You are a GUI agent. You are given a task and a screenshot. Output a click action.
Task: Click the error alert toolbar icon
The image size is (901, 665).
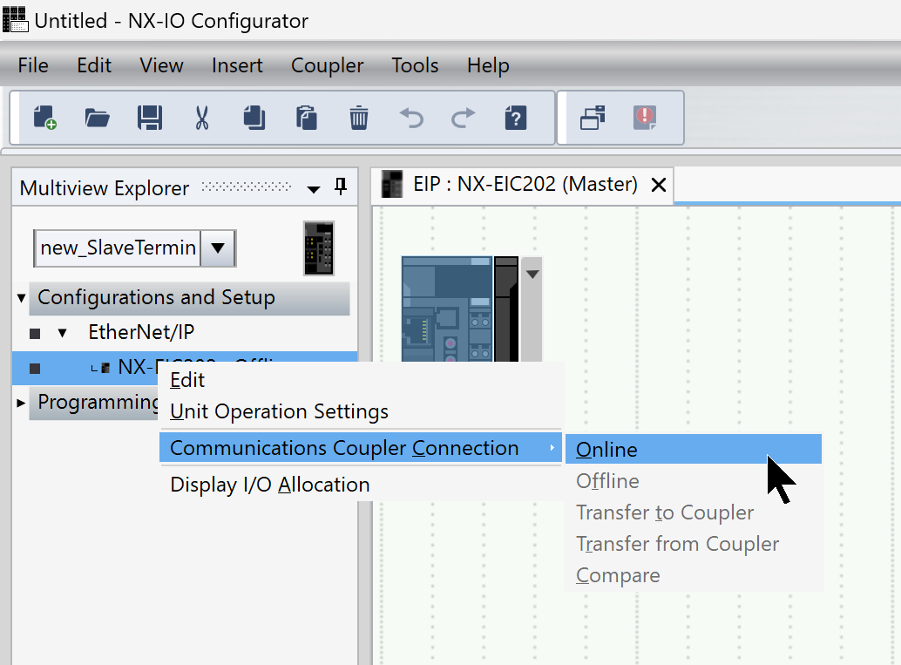pos(645,118)
